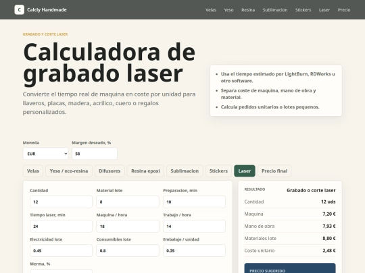The image size is (365, 273).
Task: Select the active Laser tab
Action: coord(245,171)
